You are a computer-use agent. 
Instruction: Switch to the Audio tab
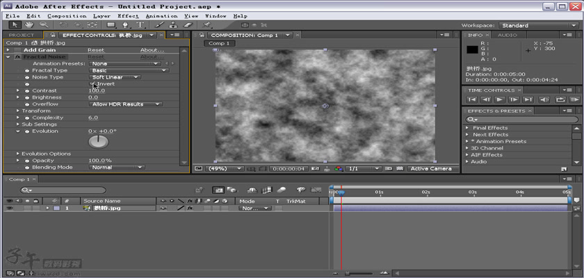508,35
